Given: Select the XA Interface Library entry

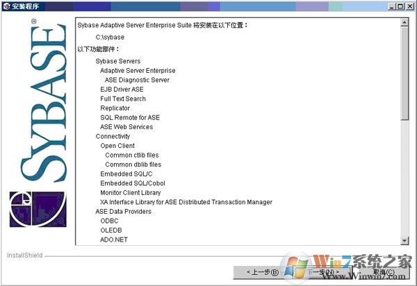Looking at the screenshot, I should 186,202.
